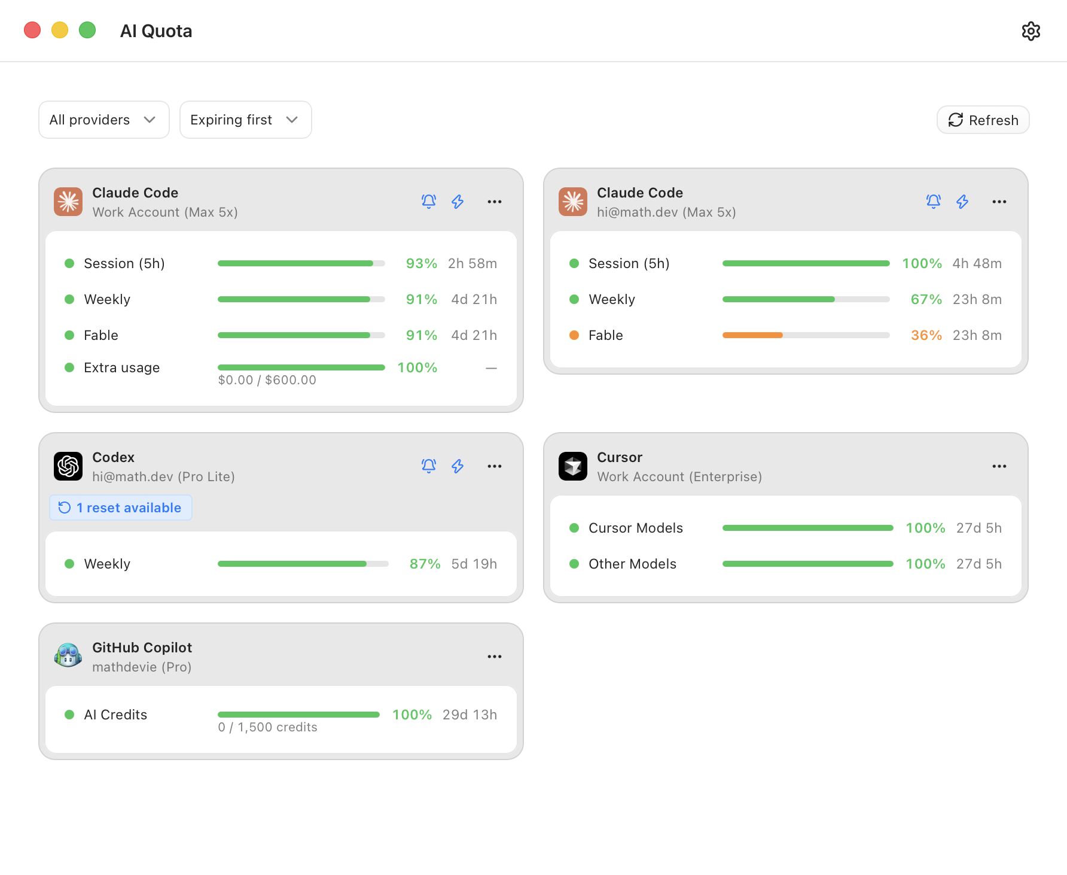This screenshot has width=1067, height=875.
Task: Click green status dot beside Other Models
Action: pos(574,564)
